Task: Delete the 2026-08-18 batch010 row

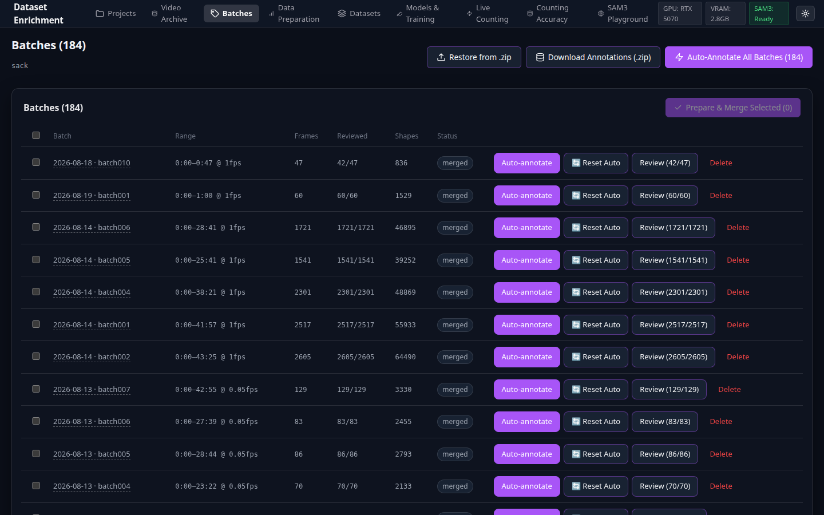Action: pos(721,163)
